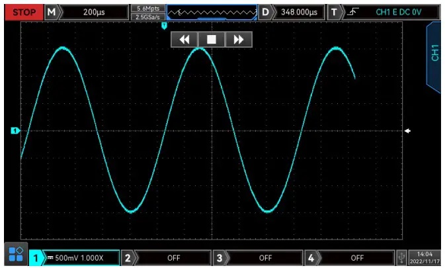Click channel 3 OFF status field

[265, 258]
